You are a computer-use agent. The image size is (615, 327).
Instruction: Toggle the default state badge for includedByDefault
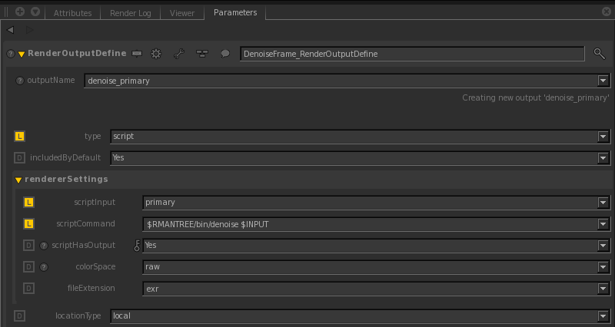[20, 157]
